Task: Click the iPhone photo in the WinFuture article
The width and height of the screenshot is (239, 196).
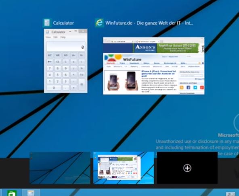Action: [122, 80]
